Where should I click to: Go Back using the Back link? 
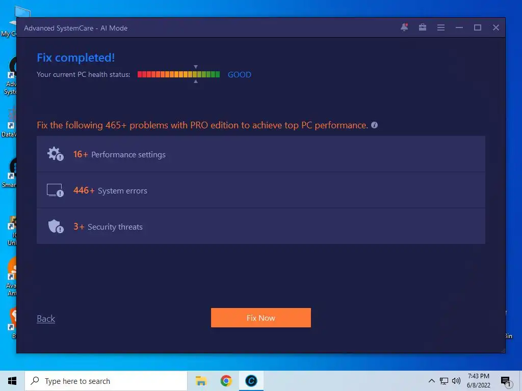point(46,319)
